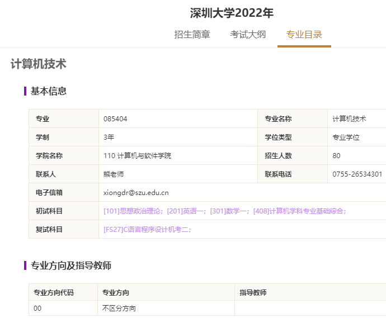Click the page title 深圳大学2022年
The image size is (386, 323).
pyautogui.click(x=232, y=13)
